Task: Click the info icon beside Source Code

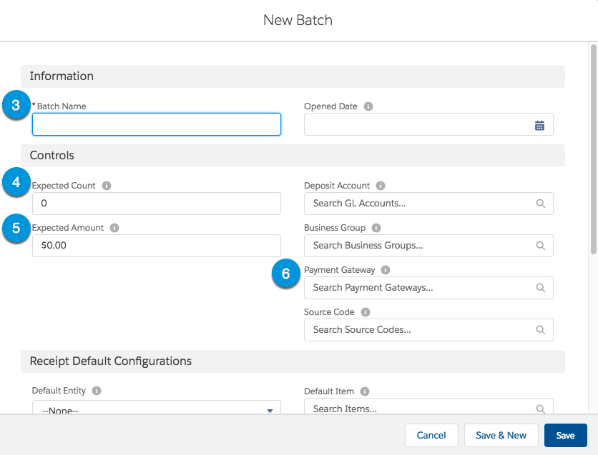Action: 365,311
